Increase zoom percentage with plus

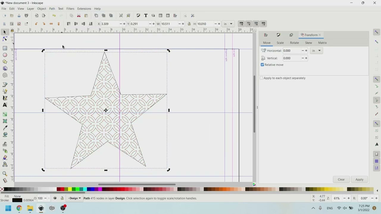tap(349, 198)
